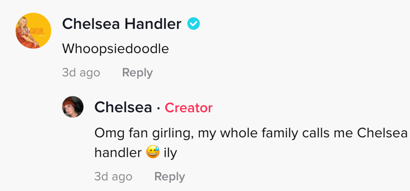Click the timestamp under Whoopsiedoodle

[x=81, y=72]
